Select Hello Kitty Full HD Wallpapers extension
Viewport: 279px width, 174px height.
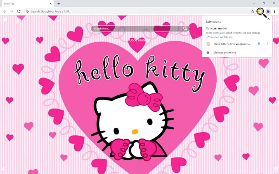pyautogui.click(x=232, y=44)
